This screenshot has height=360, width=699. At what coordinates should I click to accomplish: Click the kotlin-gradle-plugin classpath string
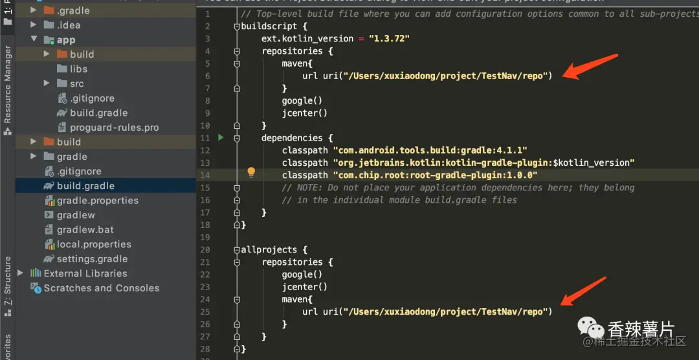pyautogui.click(x=483, y=163)
